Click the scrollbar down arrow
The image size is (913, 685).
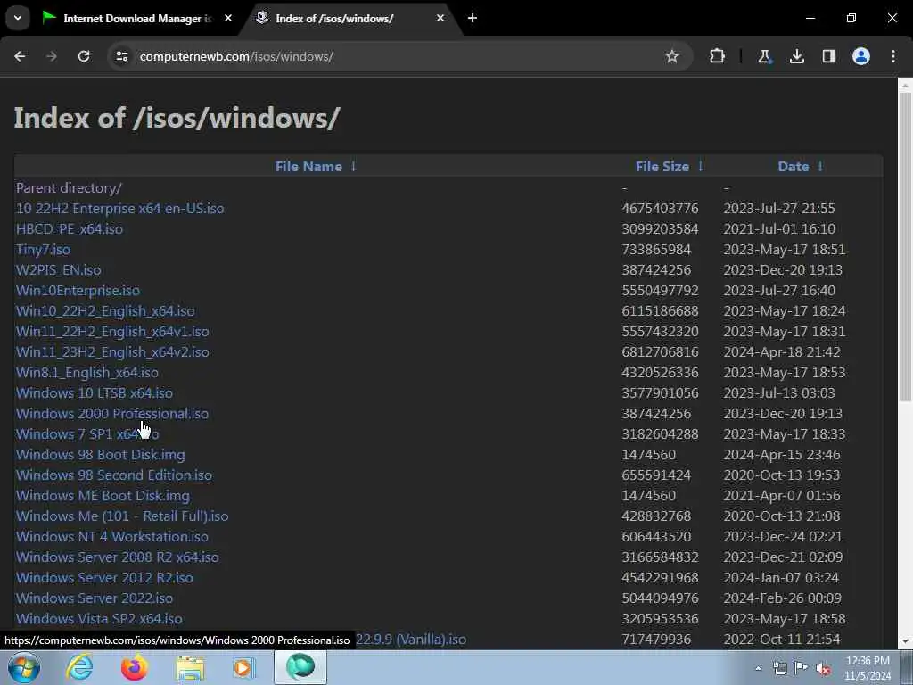[x=905, y=642]
